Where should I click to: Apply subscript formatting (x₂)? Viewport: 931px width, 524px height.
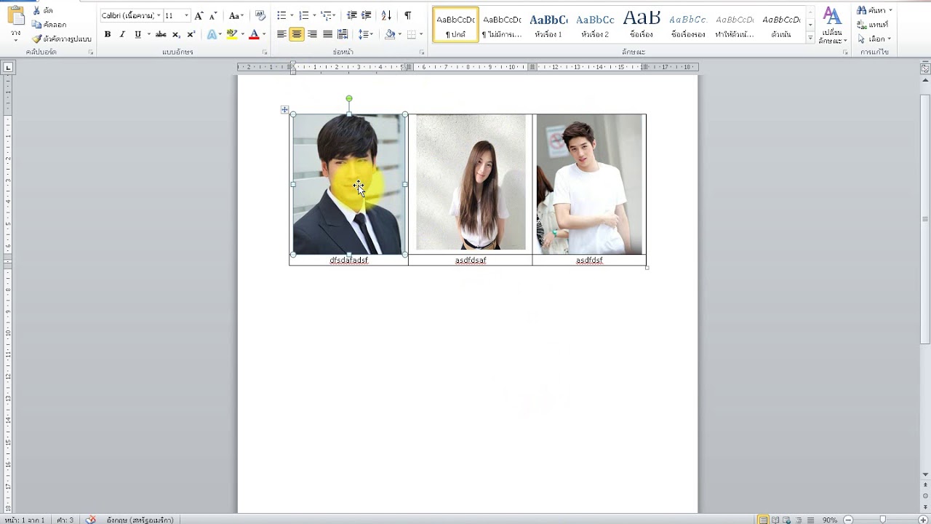point(176,34)
